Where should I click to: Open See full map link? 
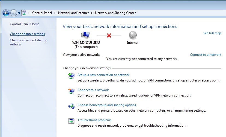tap(212, 33)
